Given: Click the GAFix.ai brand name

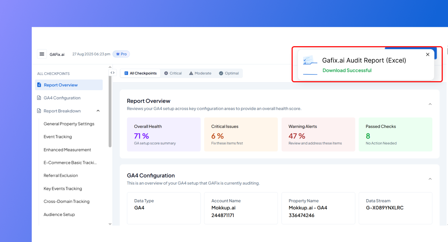Looking at the screenshot, I should [57, 54].
